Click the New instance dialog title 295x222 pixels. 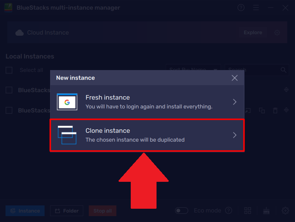point(75,78)
